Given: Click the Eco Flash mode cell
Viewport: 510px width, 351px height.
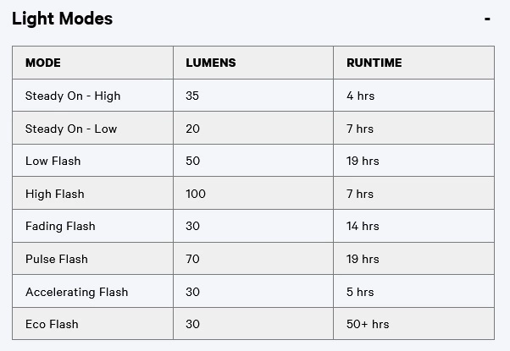Looking at the screenshot, I should point(52,324).
